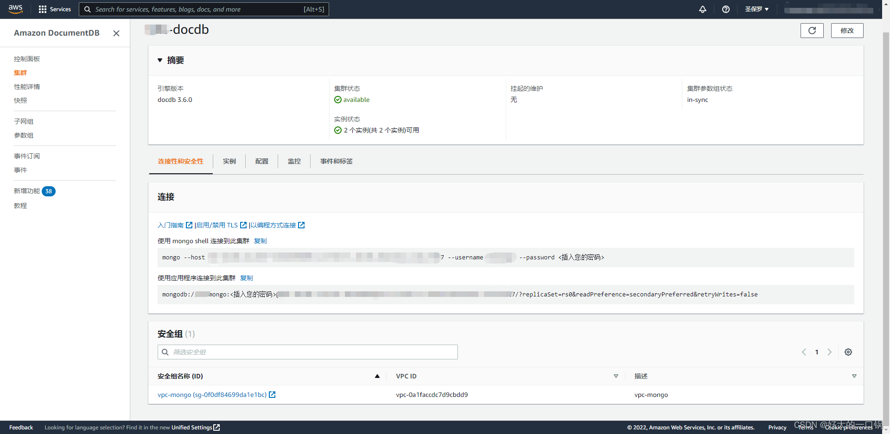The width and height of the screenshot is (890, 434).
Task: Refresh the cluster details page
Action: (812, 31)
